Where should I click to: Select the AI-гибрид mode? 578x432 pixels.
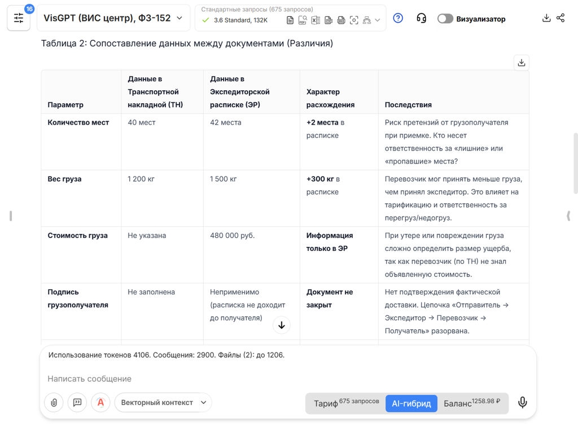(x=411, y=404)
